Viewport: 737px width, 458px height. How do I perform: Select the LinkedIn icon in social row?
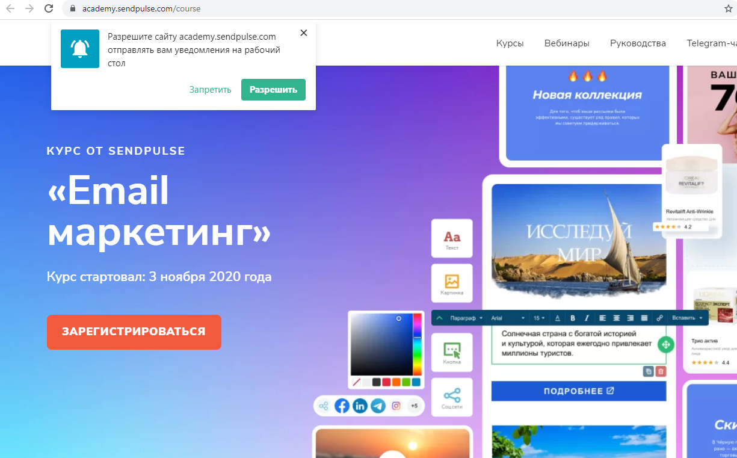click(360, 406)
